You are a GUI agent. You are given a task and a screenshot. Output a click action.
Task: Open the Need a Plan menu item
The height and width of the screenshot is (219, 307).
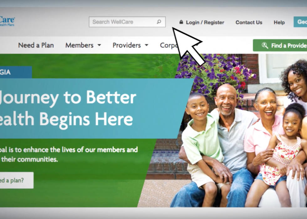pyautogui.click(x=36, y=45)
